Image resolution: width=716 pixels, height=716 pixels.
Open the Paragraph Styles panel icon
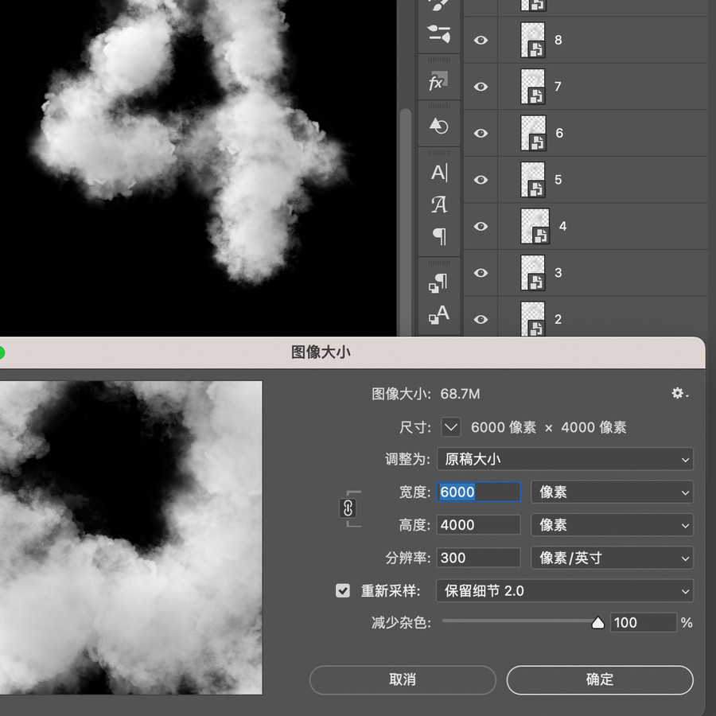(438, 282)
